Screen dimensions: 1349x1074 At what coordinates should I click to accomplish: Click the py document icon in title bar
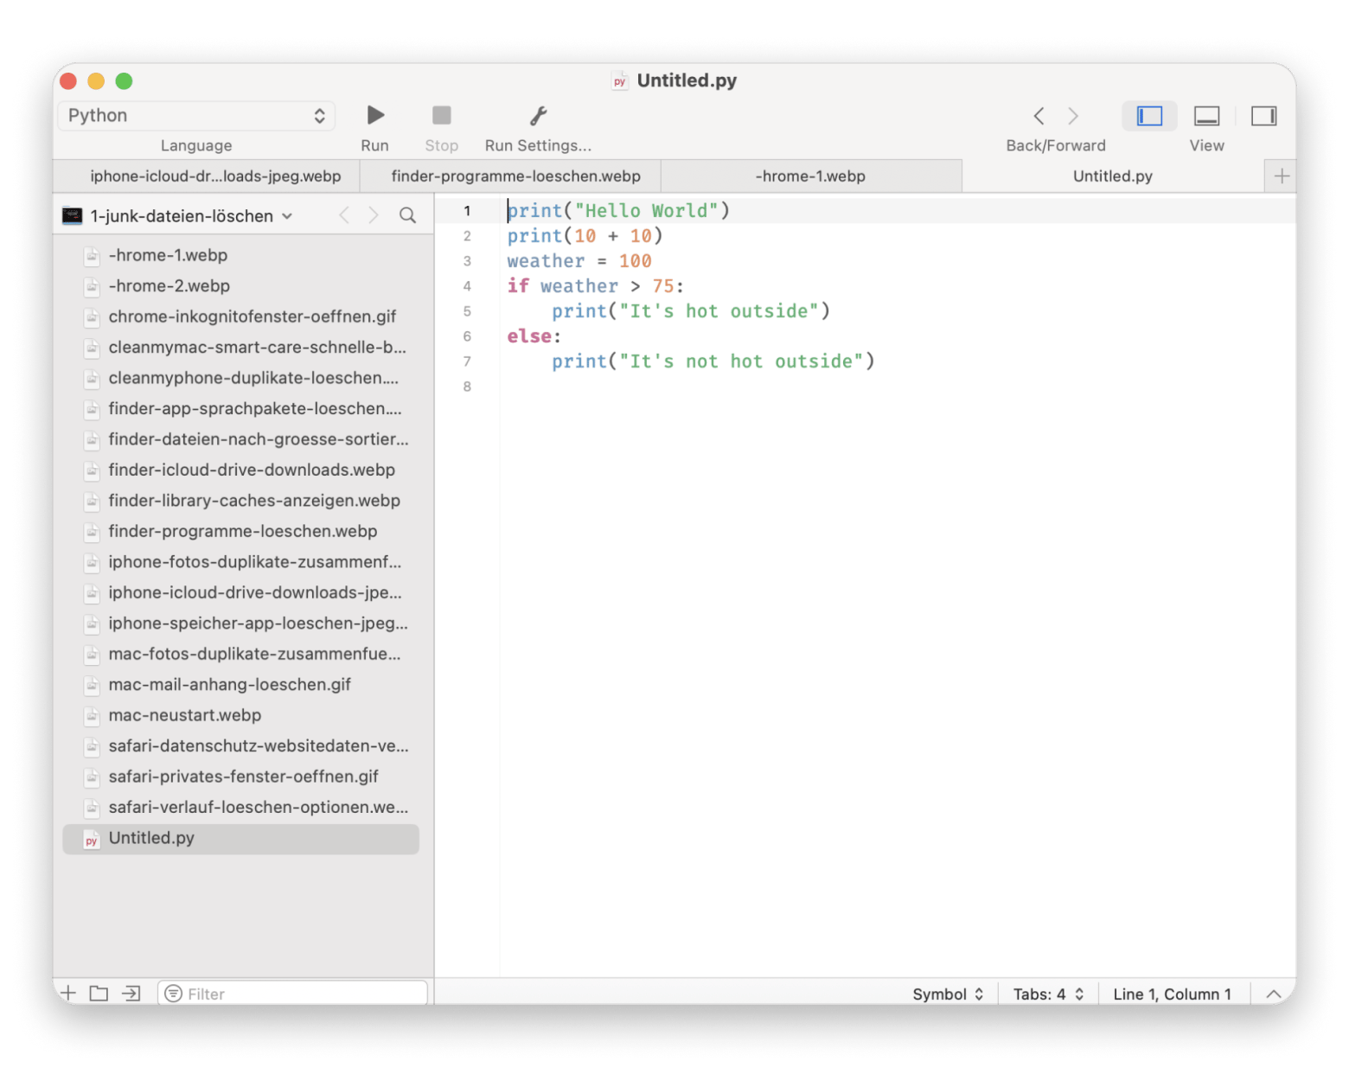coord(619,81)
